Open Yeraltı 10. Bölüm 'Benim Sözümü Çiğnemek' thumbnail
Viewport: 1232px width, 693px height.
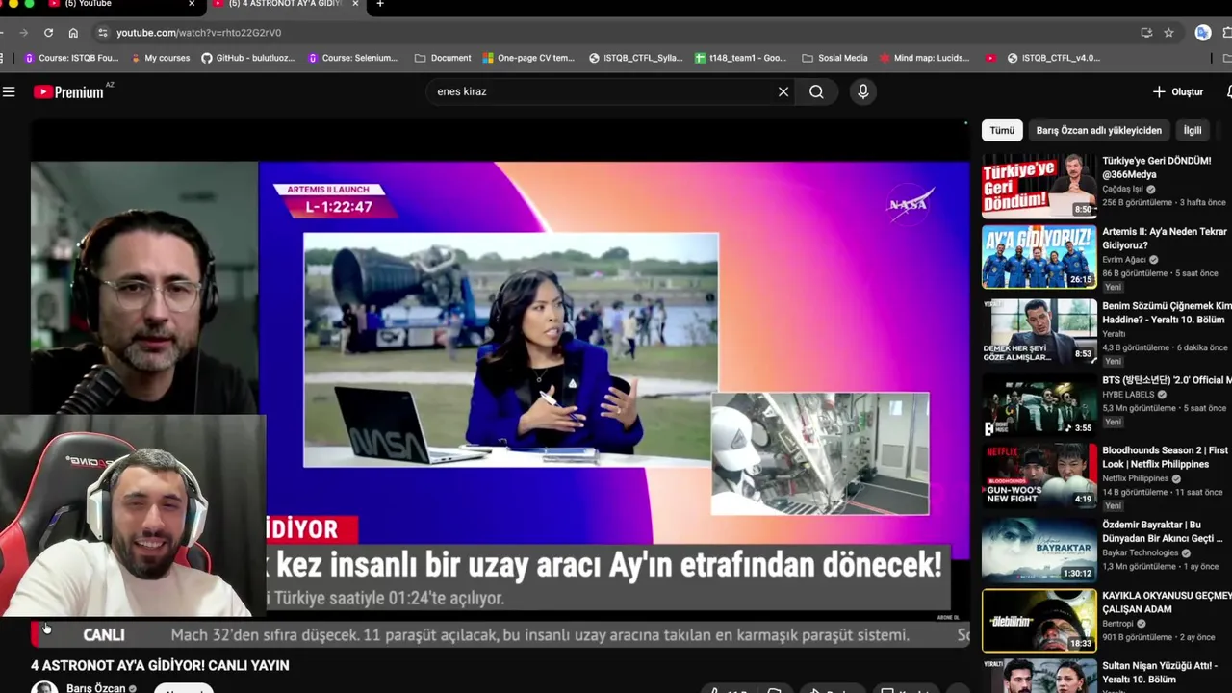1039,330
